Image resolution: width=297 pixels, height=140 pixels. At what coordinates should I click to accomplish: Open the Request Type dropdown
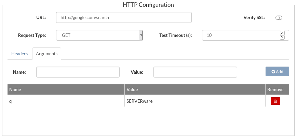99,35
